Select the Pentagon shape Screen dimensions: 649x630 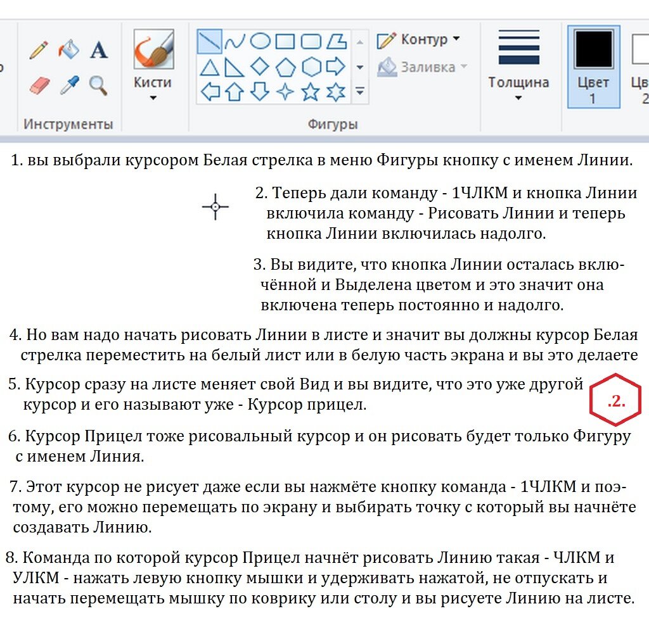(285, 67)
